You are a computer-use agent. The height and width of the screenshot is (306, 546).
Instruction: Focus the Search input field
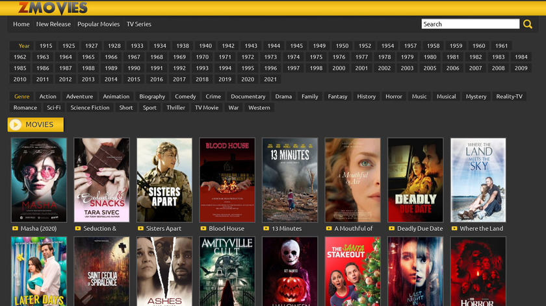470,24
